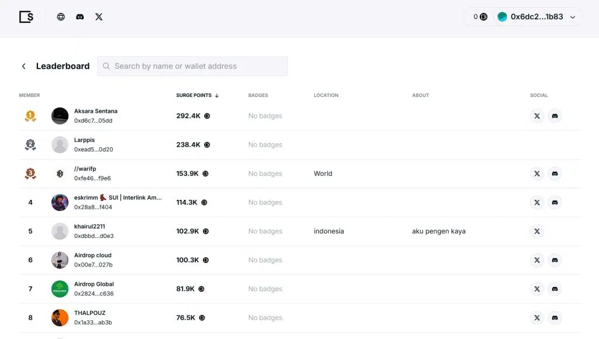599x339 pixels.
Task: Open Airdrop Global's X profile
Action: coord(537,289)
